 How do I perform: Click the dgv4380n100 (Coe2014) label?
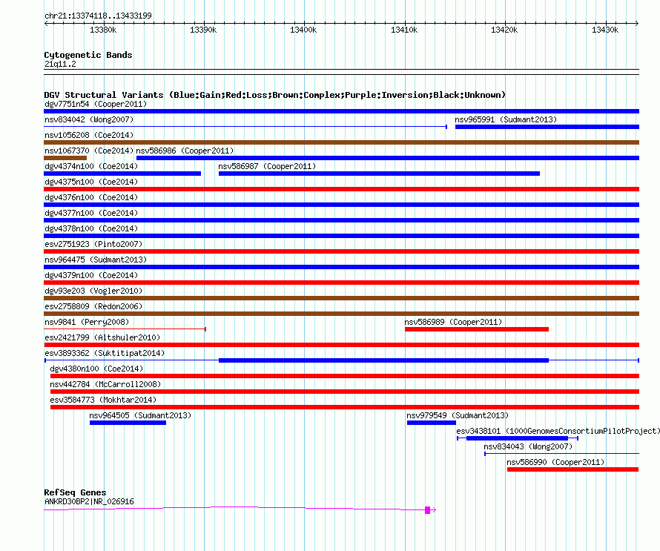click(x=96, y=369)
